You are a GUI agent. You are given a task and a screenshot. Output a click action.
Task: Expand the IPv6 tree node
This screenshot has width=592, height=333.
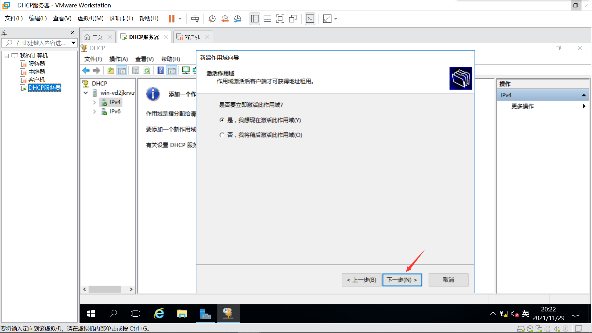[x=94, y=112]
